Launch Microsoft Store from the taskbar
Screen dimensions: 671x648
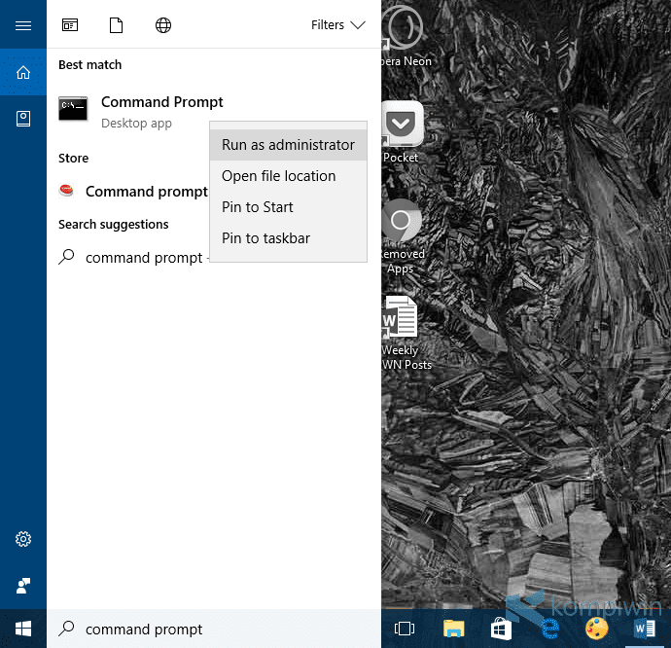[x=501, y=629]
